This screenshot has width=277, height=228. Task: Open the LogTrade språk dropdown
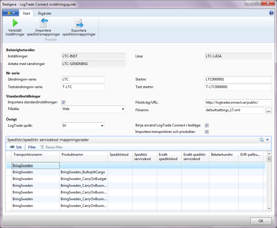(102, 126)
